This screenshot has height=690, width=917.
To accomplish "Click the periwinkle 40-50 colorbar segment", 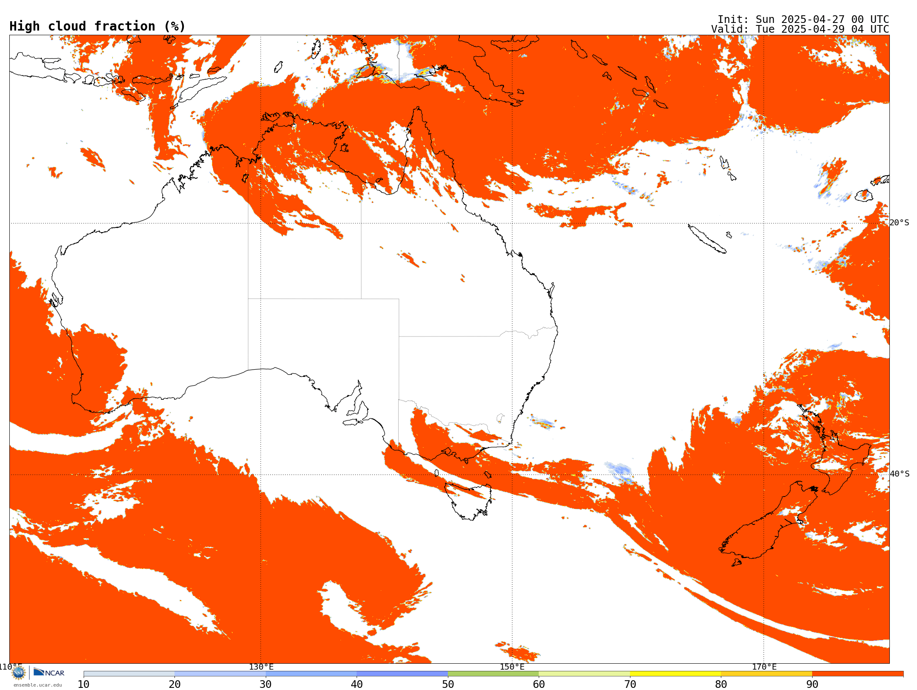I will click(402, 674).
